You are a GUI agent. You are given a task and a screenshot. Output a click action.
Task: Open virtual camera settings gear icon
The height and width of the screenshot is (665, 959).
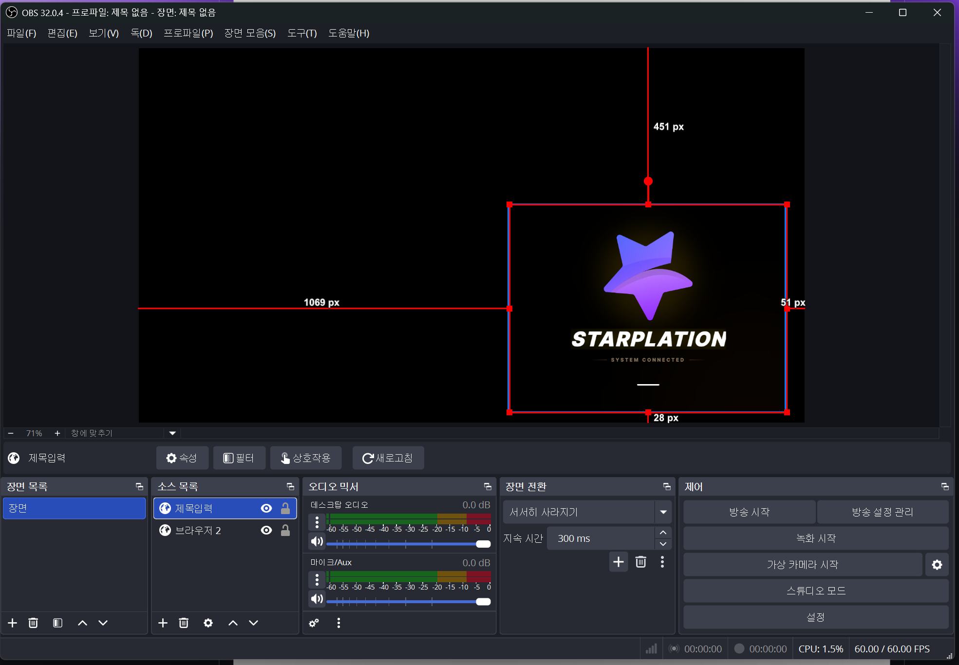coord(937,565)
